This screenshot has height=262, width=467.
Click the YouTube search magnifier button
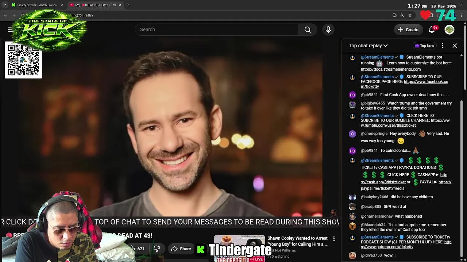coord(308,29)
